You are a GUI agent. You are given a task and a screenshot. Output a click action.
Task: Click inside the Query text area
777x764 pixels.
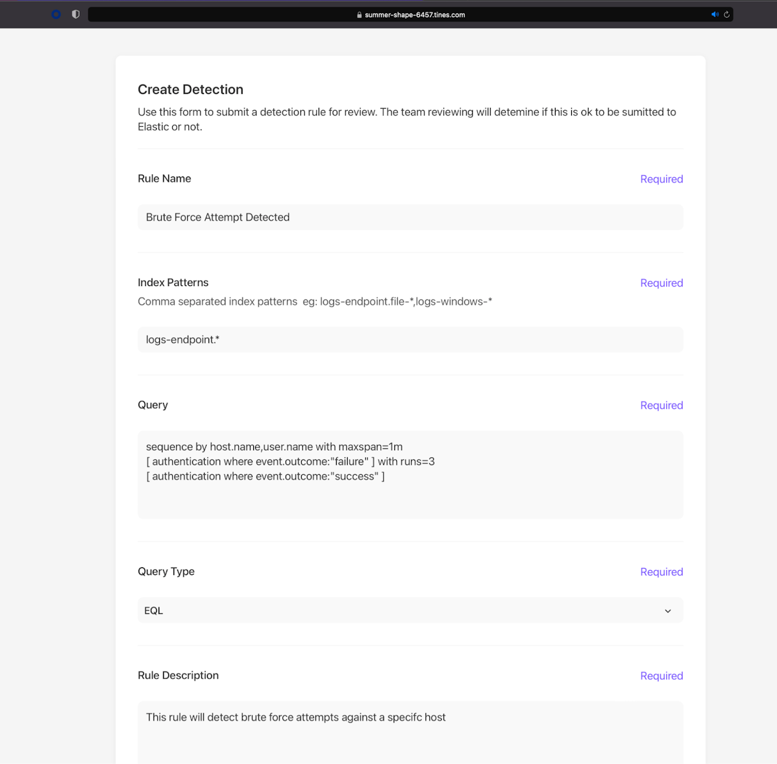(410, 474)
